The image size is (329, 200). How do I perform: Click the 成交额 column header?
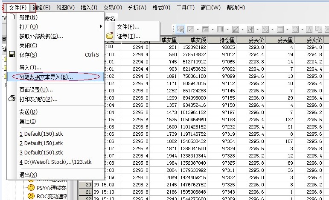click(198, 40)
